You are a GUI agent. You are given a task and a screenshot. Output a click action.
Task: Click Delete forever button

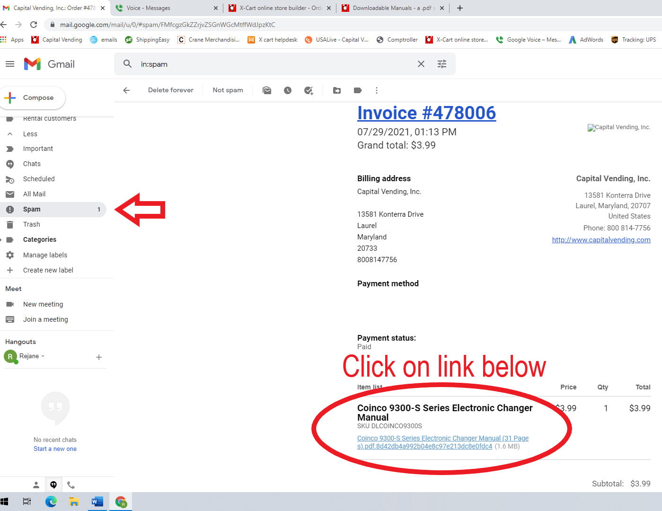click(x=171, y=90)
